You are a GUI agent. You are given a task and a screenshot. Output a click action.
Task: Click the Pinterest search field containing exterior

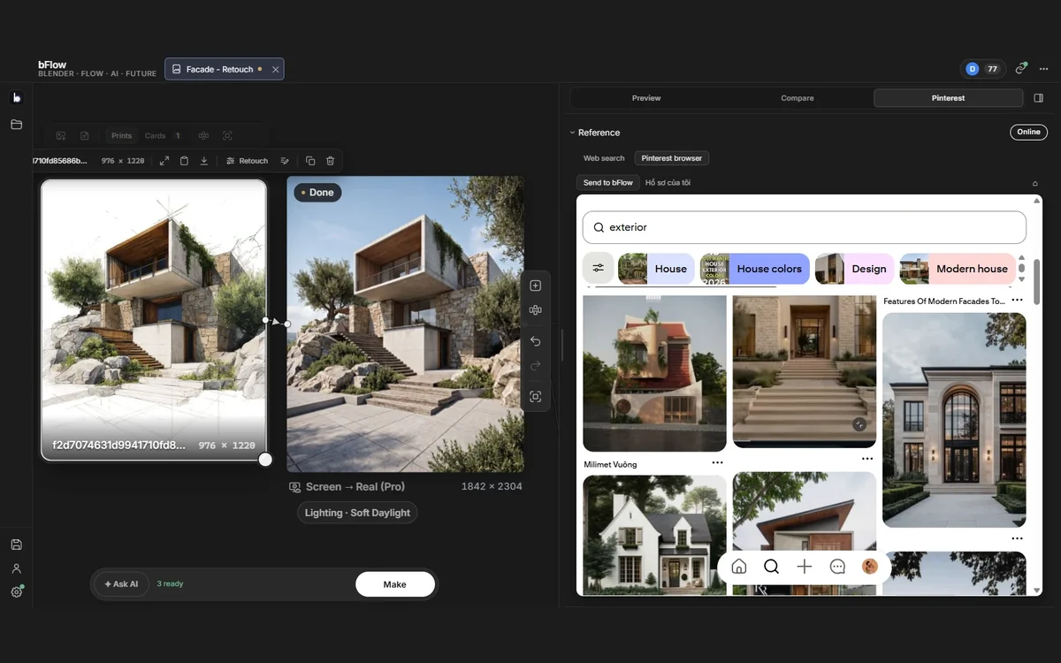[x=805, y=227]
